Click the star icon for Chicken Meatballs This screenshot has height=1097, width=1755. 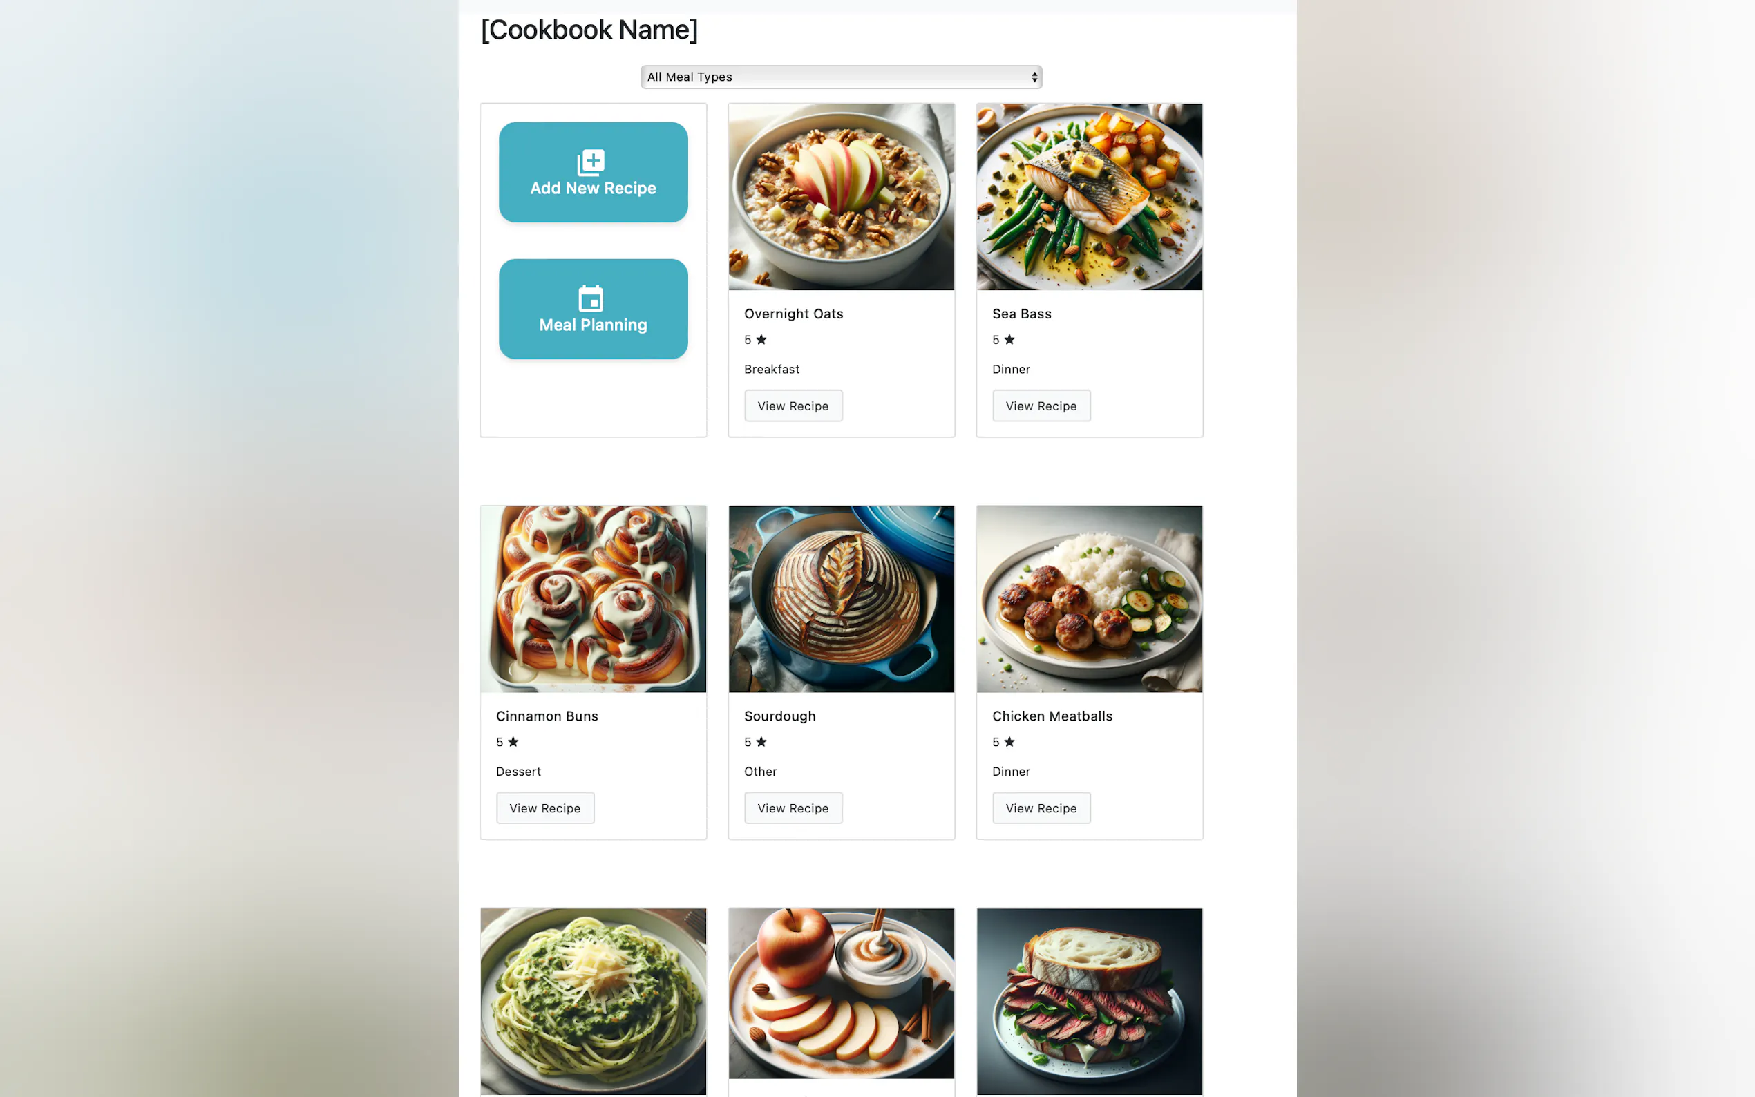[x=1009, y=741]
